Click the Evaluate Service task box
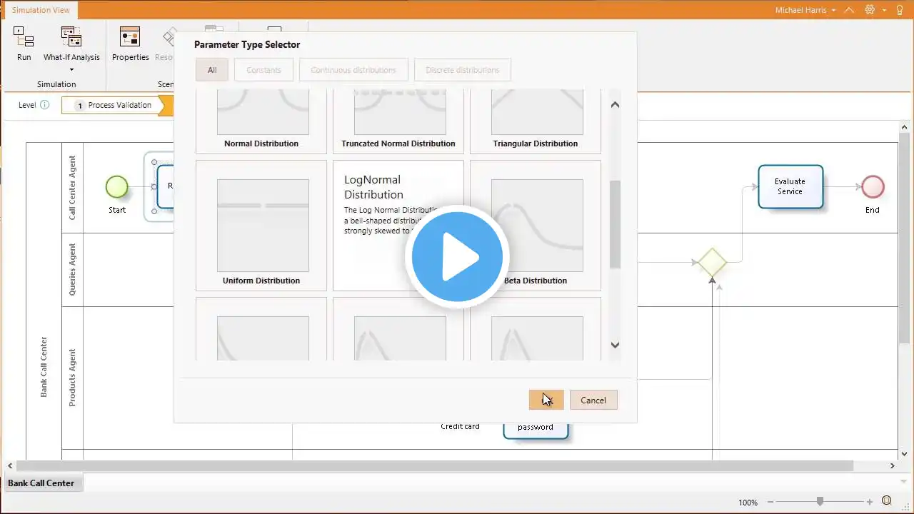914x514 pixels. point(790,187)
